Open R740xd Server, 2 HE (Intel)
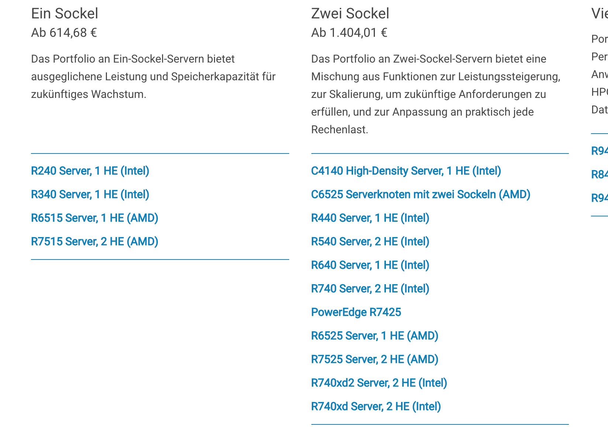This screenshot has height=427, width=608. point(376,406)
